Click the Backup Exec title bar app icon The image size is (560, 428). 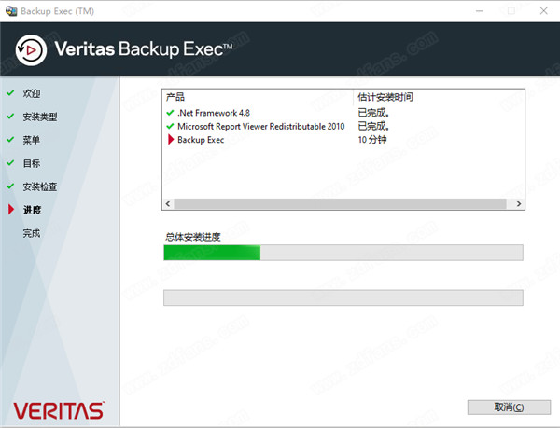coord(11,11)
